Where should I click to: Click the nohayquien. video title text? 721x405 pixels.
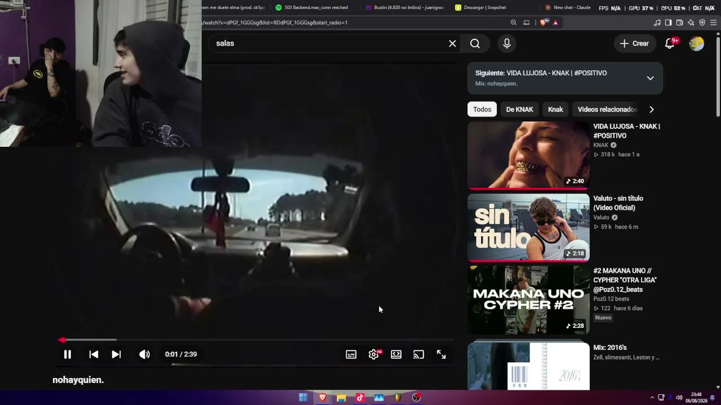[78, 380]
